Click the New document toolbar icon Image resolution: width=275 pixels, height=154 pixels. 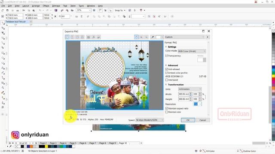click(x=3, y=10)
